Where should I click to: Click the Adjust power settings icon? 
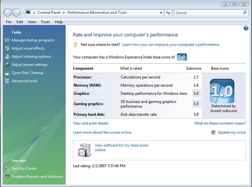[x=7, y=65]
